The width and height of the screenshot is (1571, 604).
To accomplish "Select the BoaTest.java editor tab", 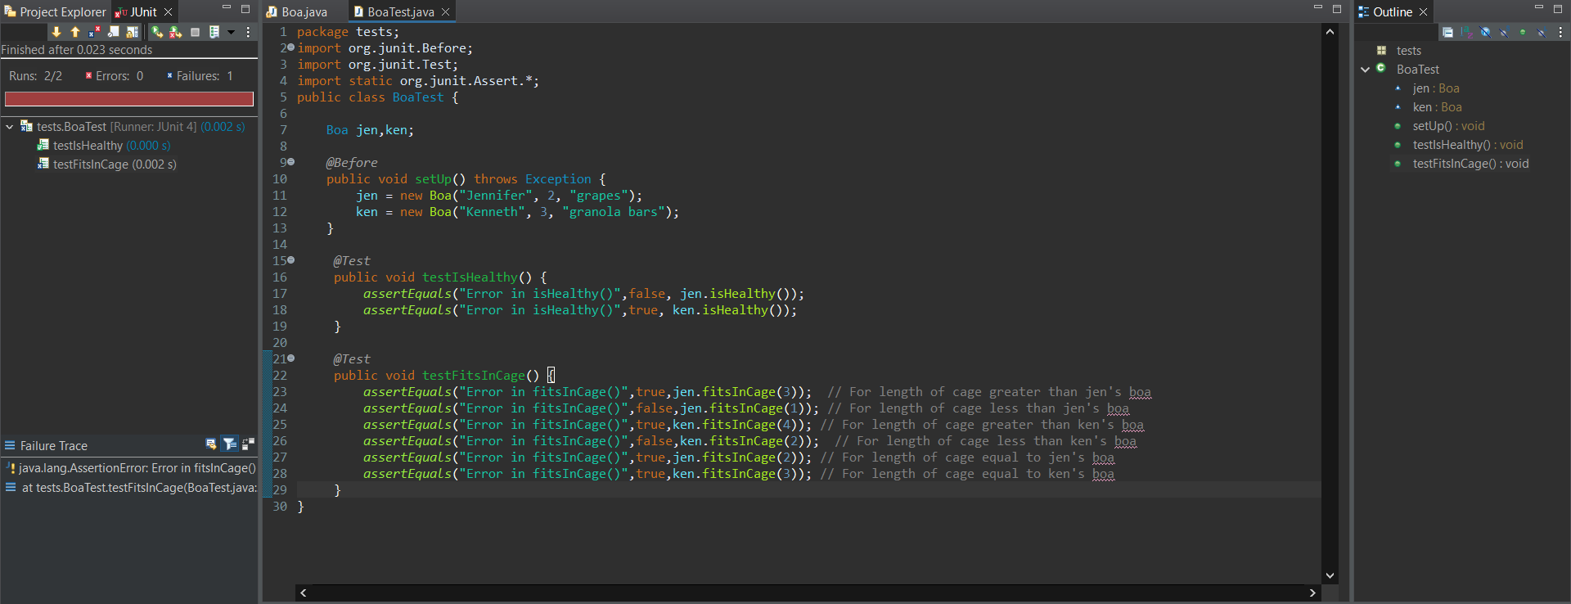I will tap(394, 11).
